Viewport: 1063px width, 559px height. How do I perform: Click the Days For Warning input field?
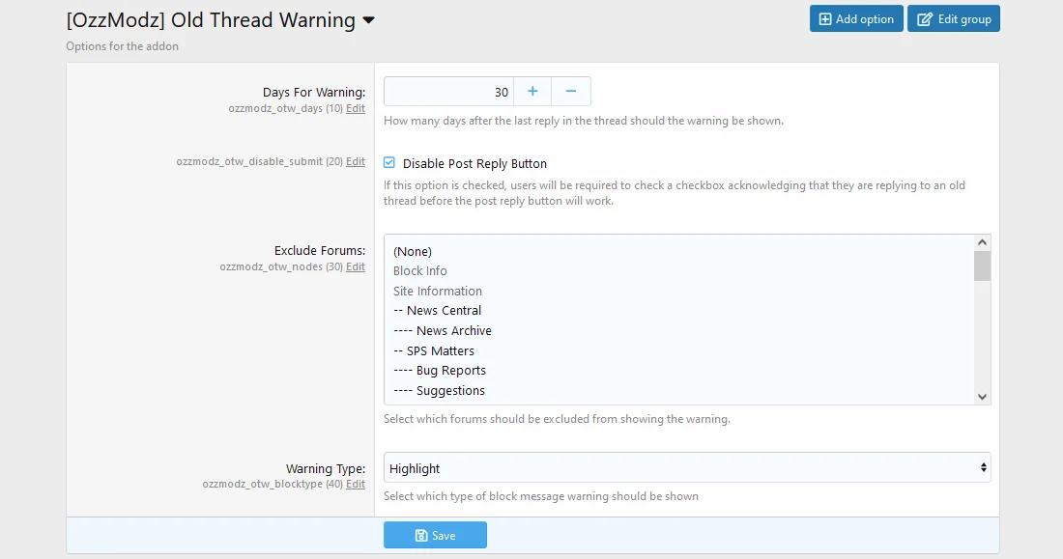pyautogui.click(x=449, y=92)
